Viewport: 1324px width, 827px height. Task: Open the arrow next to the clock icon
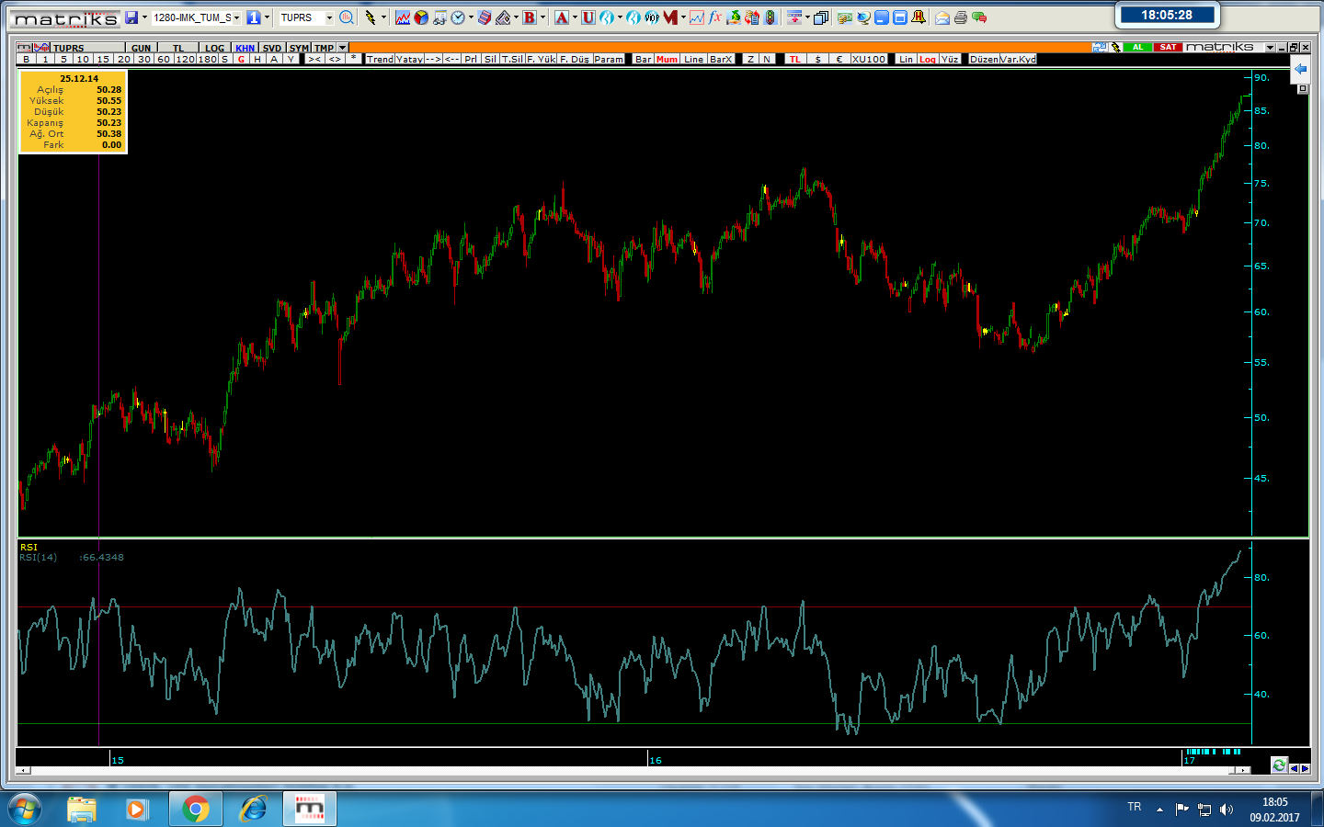[471, 17]
